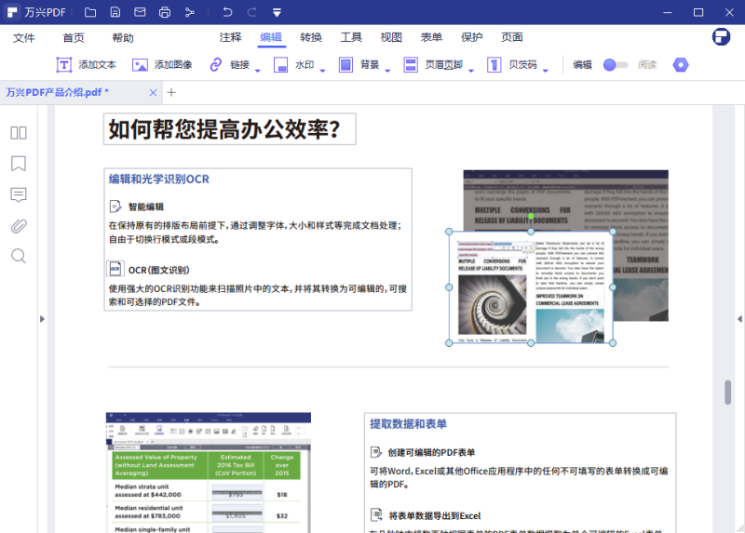Click the 贝茨码 Bates number icon
The image size is (745, 533).
click(x=494, y=64)
